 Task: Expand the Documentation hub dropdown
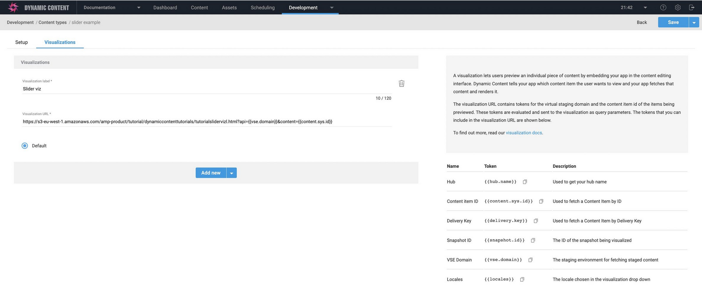pyautogui.click(x=139, y=7)
